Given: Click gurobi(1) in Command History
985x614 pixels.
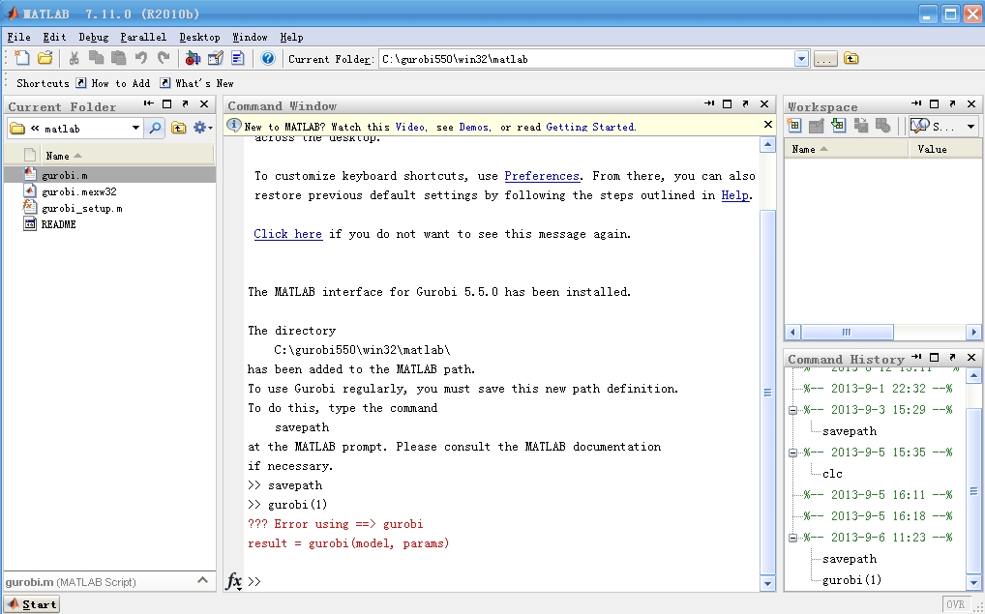Looking at the screenshot, I should [x=851, y=579].
